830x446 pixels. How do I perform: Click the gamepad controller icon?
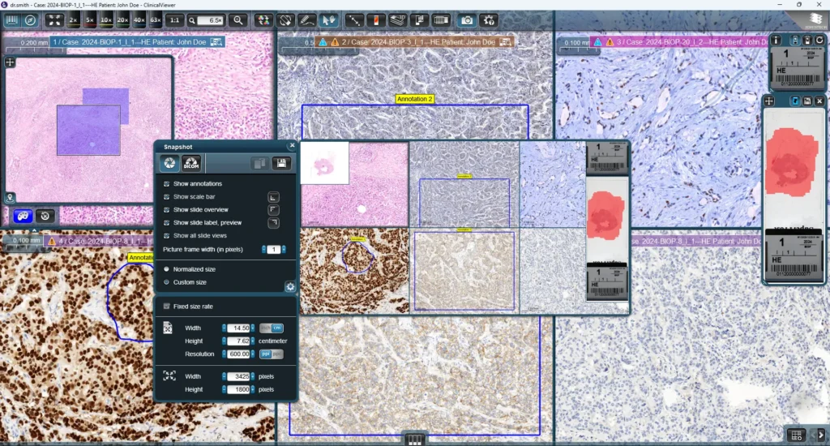23,217
